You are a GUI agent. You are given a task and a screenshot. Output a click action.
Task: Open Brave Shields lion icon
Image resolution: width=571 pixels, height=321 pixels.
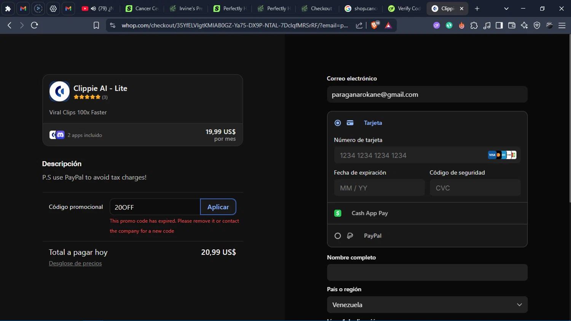coord(375,25)
